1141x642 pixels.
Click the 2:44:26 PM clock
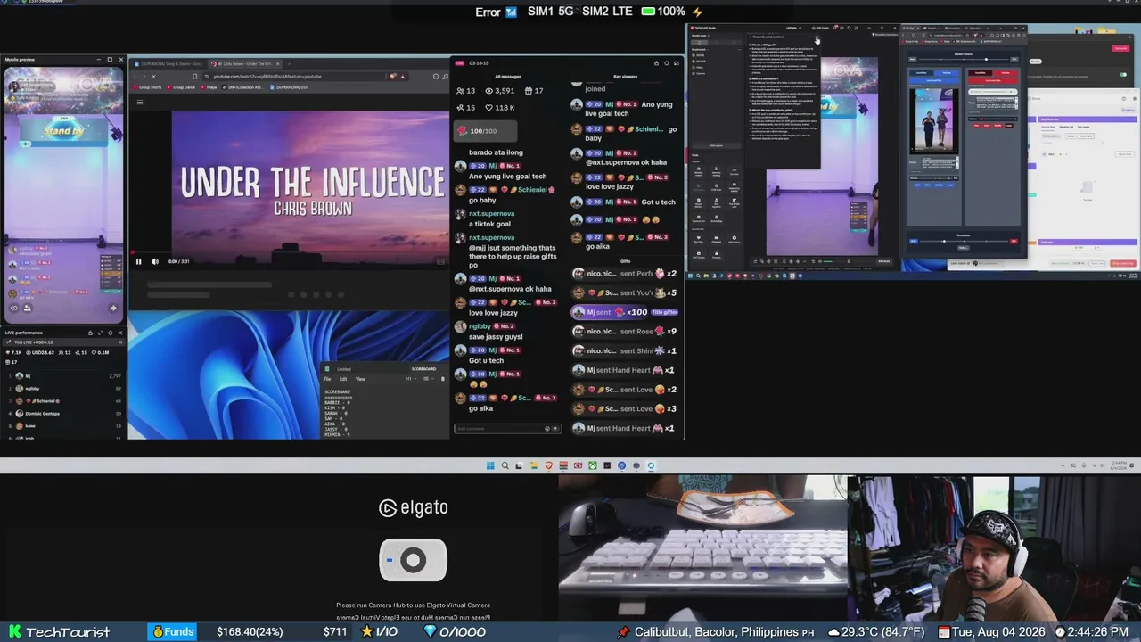1098,632
